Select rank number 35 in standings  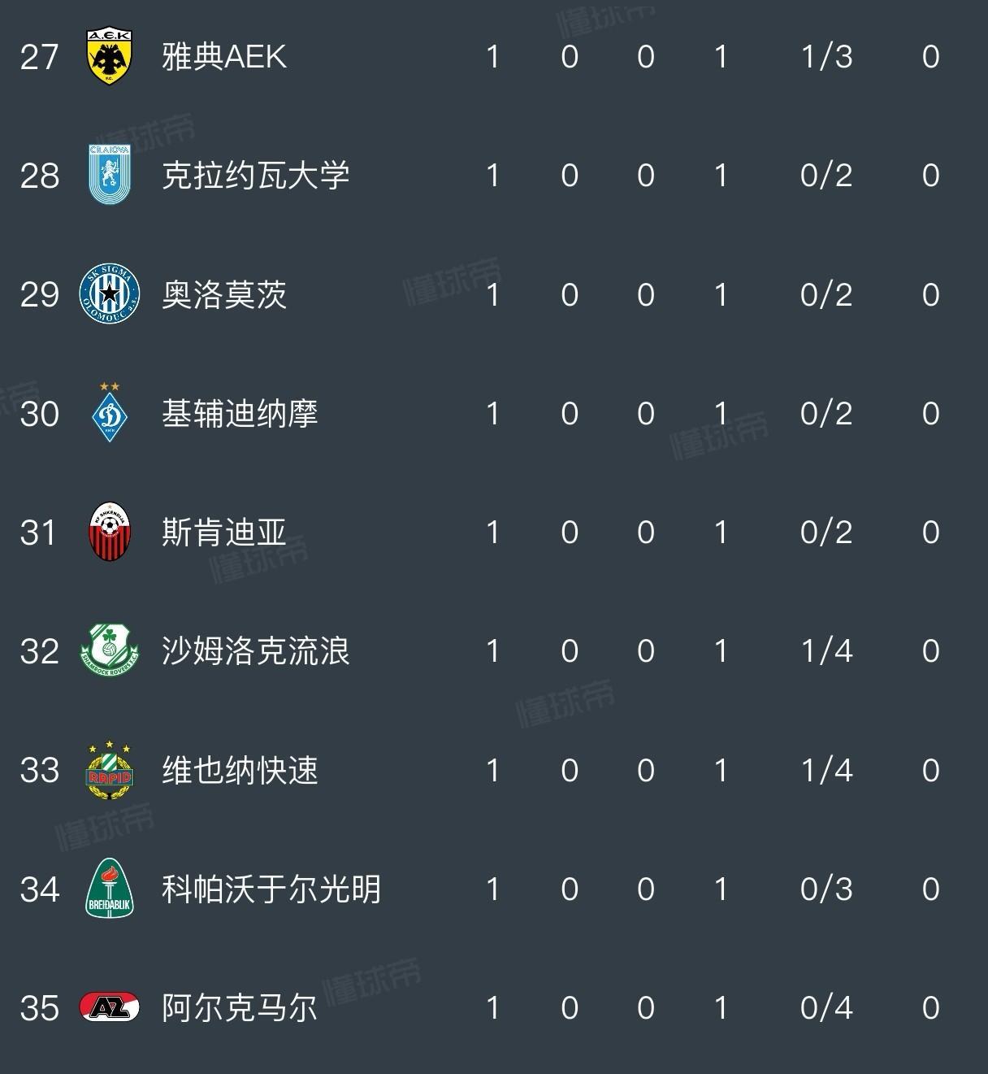click(39, 1008)
